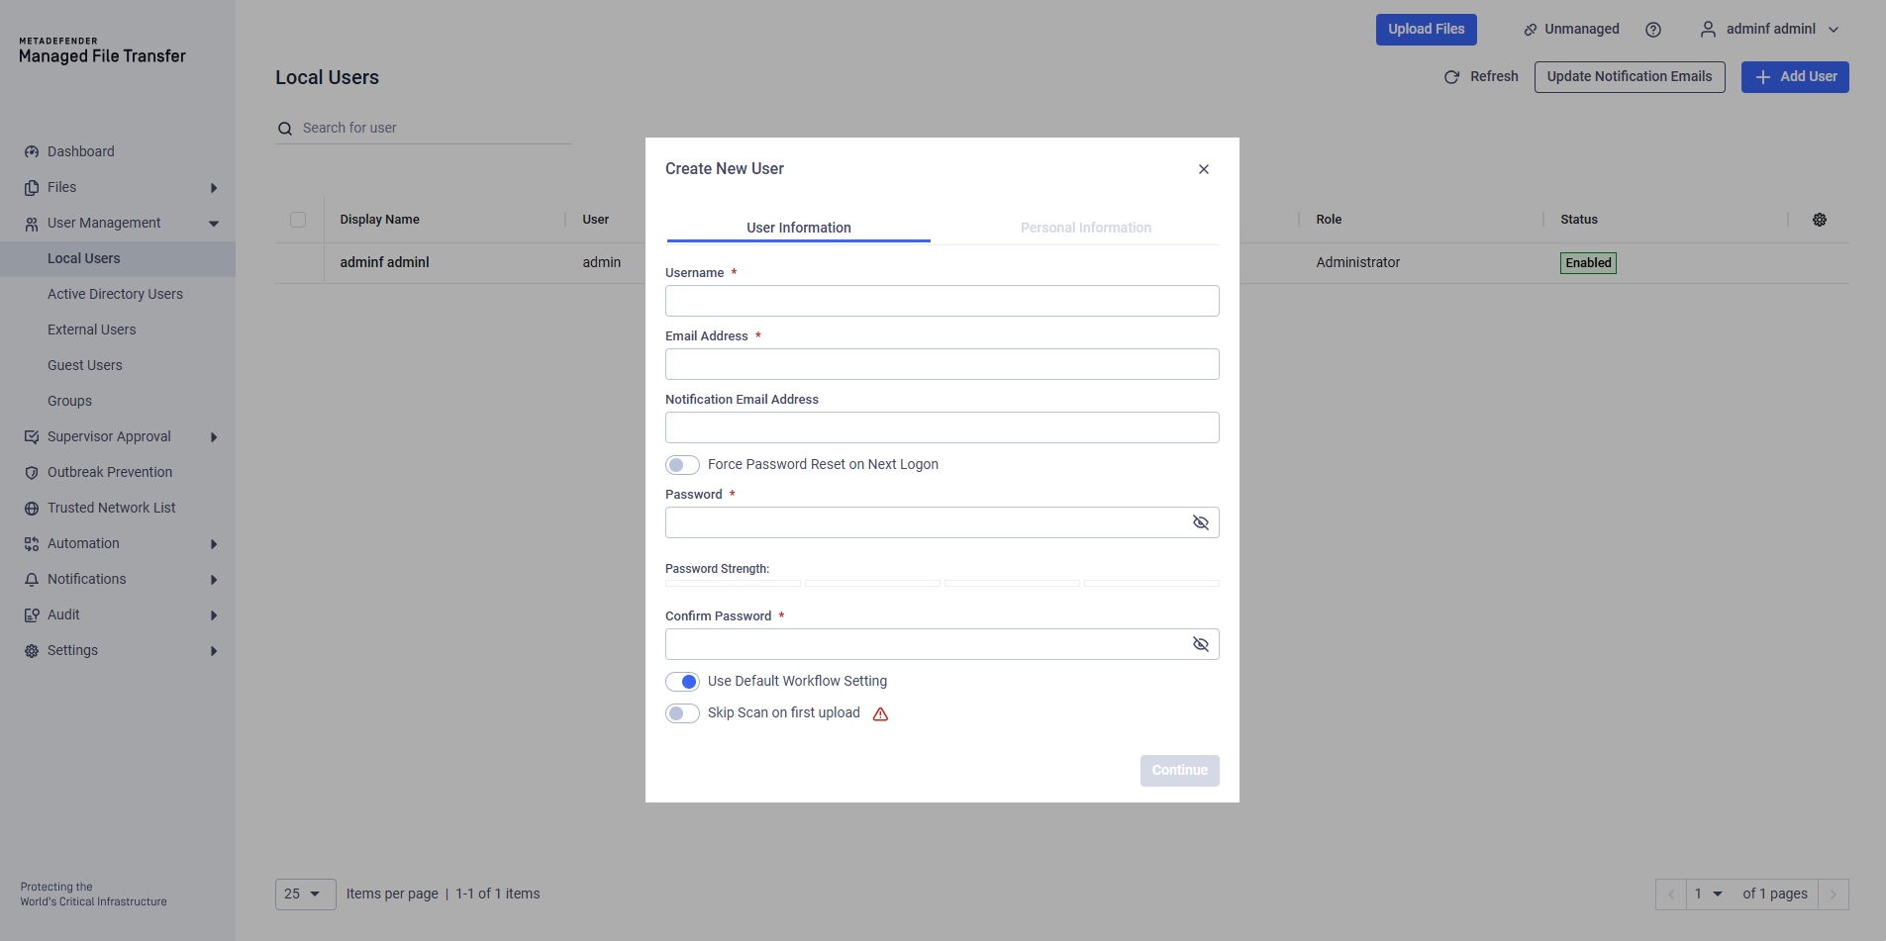Click the Refresh icon
Image resolution: width=1886 pixels, height=941 pixels.
click(1451, 77)
